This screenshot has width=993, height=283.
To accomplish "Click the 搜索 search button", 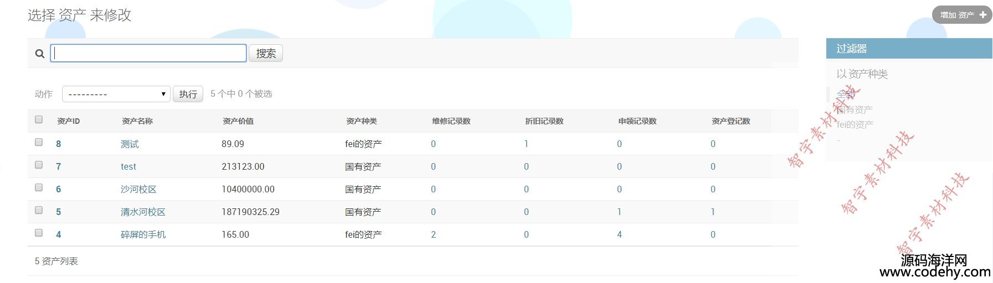I will click(x=266, y=53).
